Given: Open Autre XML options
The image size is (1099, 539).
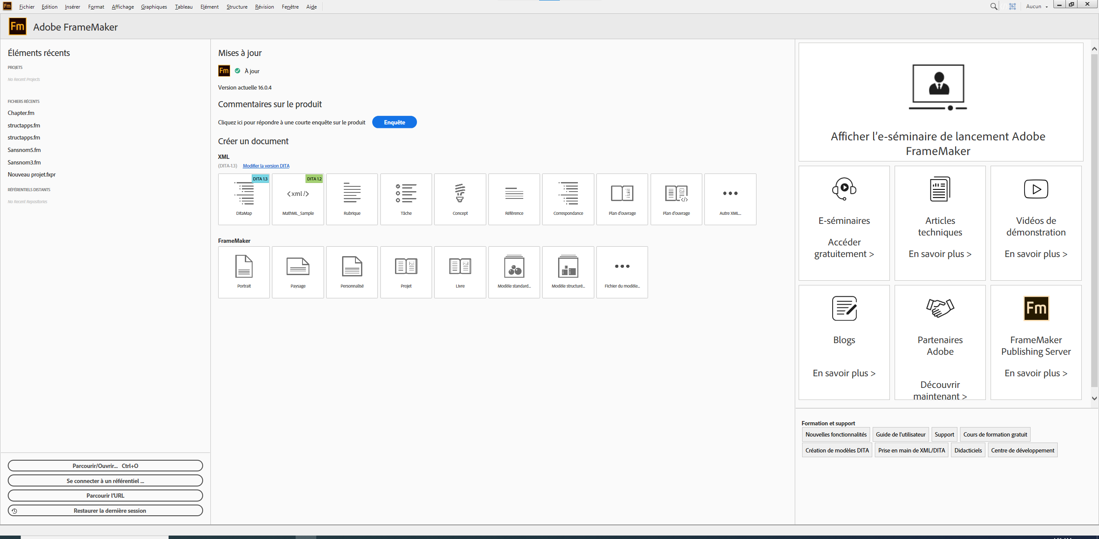Looking at the screenshot, I should [730, 199].
